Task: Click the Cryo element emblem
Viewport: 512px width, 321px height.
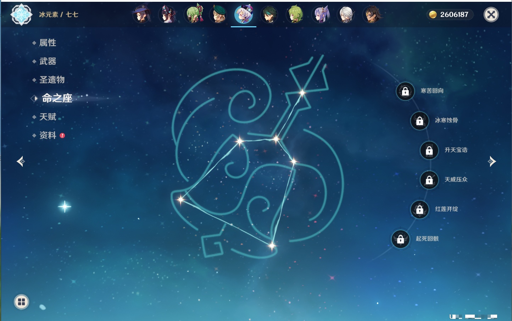Action: click(x=21, y=15)
